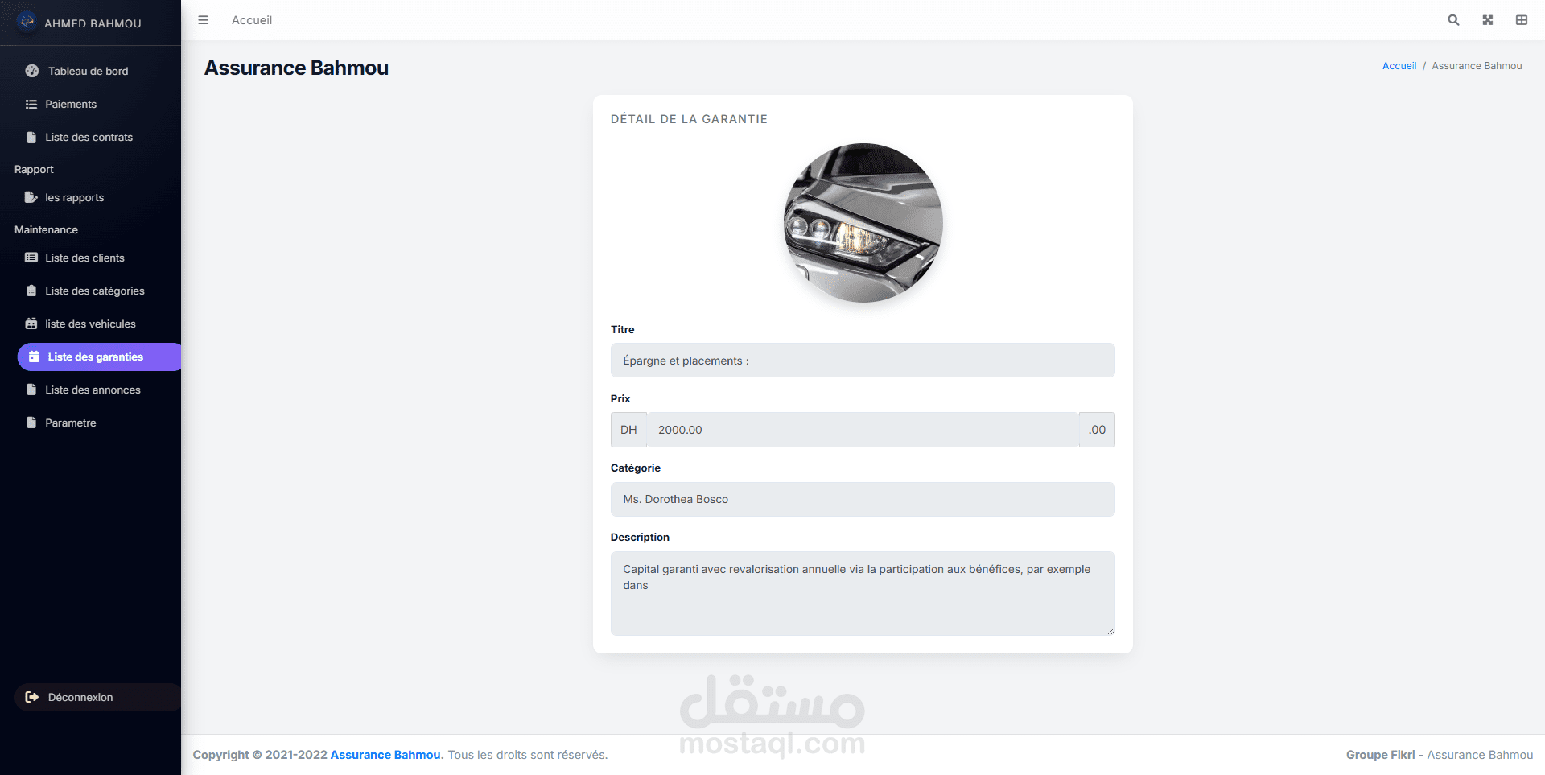
Task: Click the liste des vehicules icon
Action: click(x=31, y=324)
